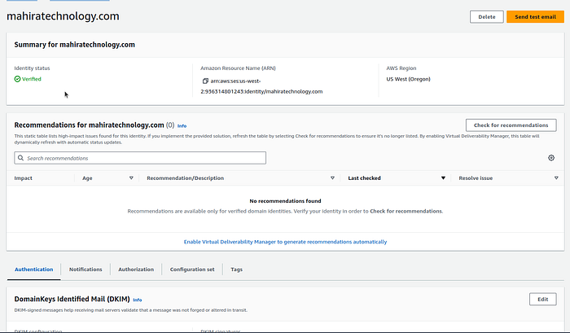Click the Summary for mahiratechnology.com heading
Image resolution: width=570 pixels, height=333 pixels.
[75, 45]
